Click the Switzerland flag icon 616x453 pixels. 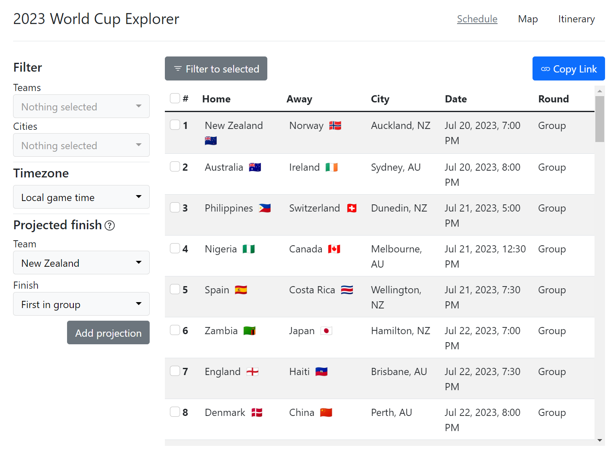click(352, 208)
